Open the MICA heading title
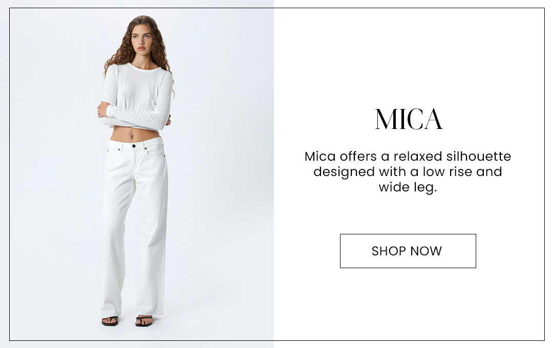This screenshot has height=348, width=553. click(409, 119)
